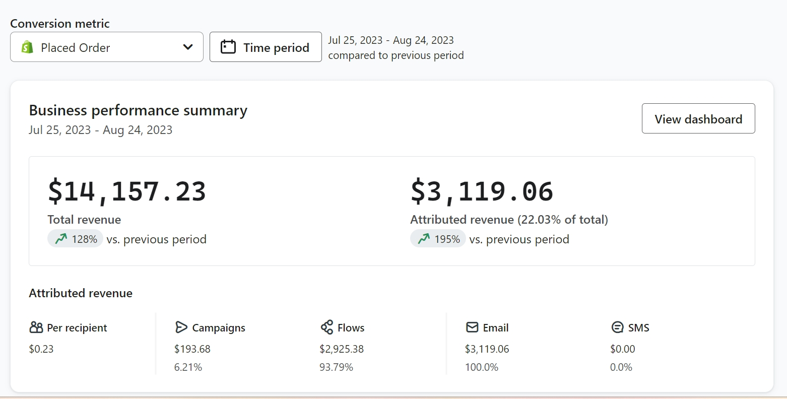Image resolution: width=787 pixels, height=399 pixels.
Task: Click the Shopify bag icon in dropdown
Action: coord(27,47)
